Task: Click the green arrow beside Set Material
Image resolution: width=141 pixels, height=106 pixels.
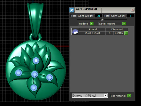Action: click(x=129, y=96)
